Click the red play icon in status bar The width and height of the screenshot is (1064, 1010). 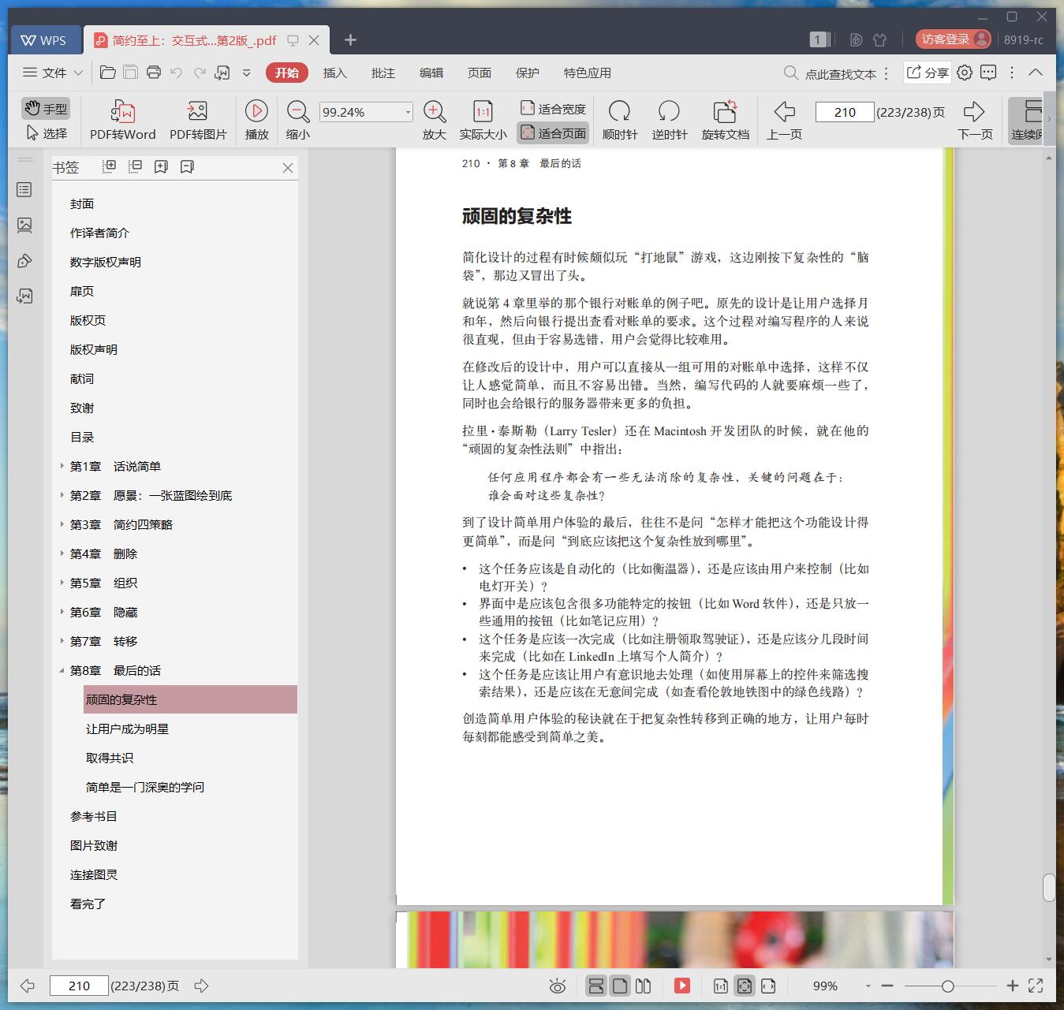point(682,986)
